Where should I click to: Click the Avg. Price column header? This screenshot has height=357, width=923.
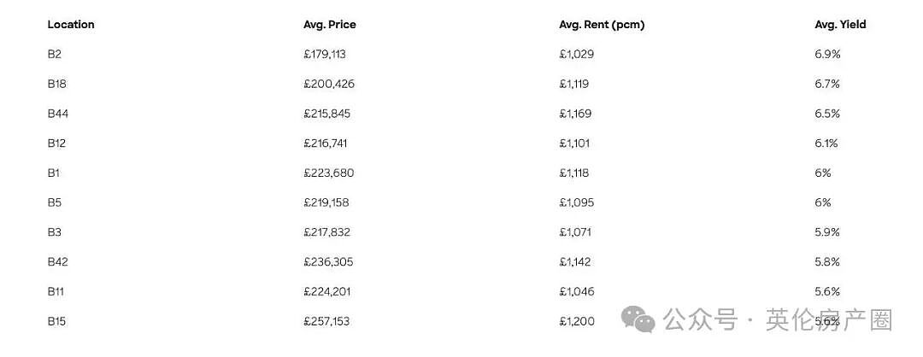coord(330,25)
